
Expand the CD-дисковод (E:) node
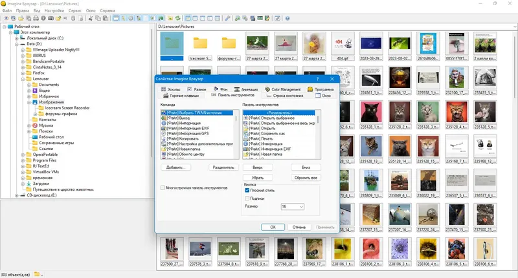pos(17,195)
